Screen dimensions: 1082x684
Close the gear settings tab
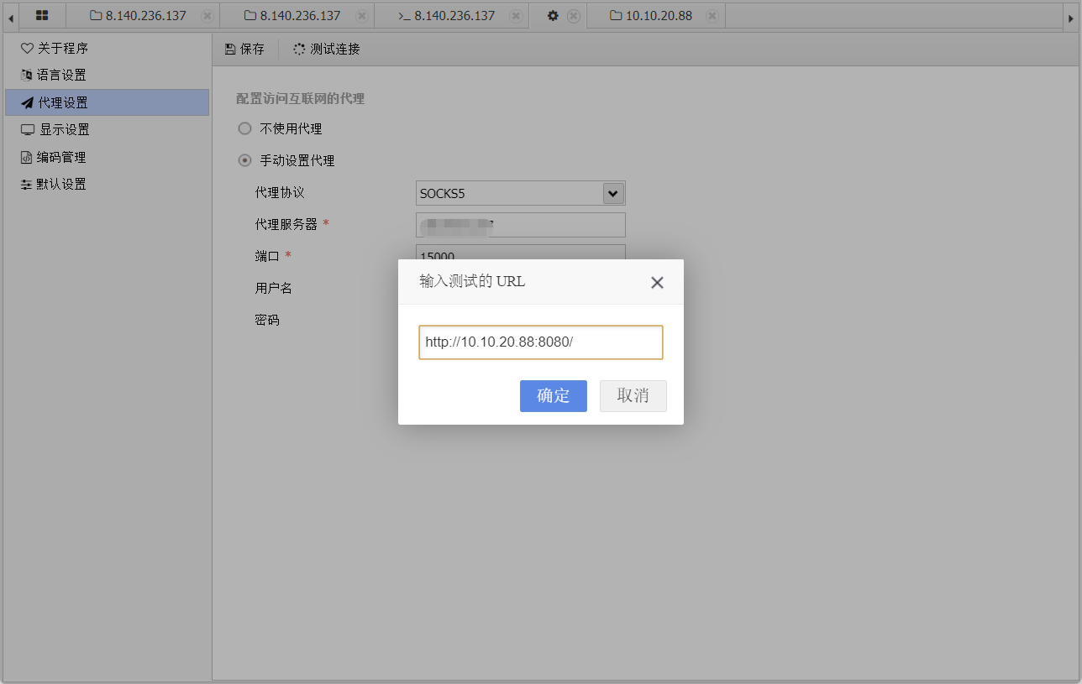pyautogui.click(x=574, y=16)
